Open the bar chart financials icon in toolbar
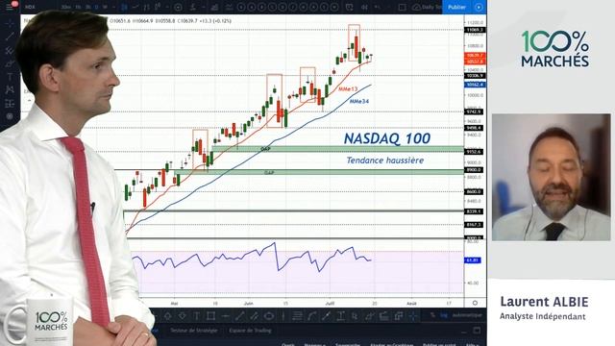The height and width of the screenshot is (346, 615). [x=214, y=7]
